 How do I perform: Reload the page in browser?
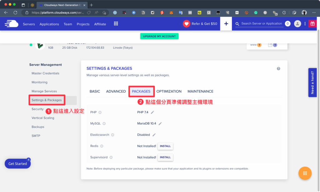click(15, 13)
